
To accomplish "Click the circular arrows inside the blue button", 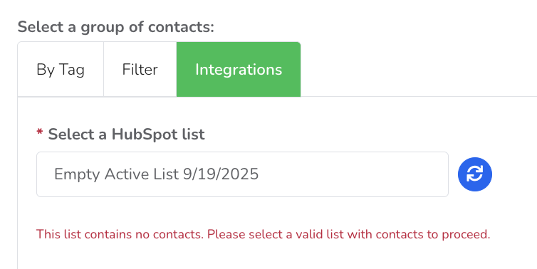I will 474,174.
